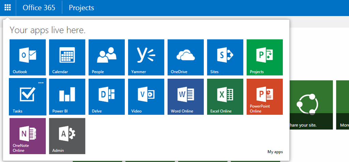Open the Calendar app tile
349x162 pixels.
tap(67, 57)
